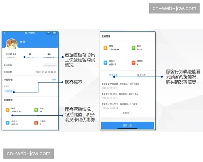Tap the date 2020-05-27 10:42:08
Image resolution: width=203 pixels, height=162 pixels.
[46, 72]
